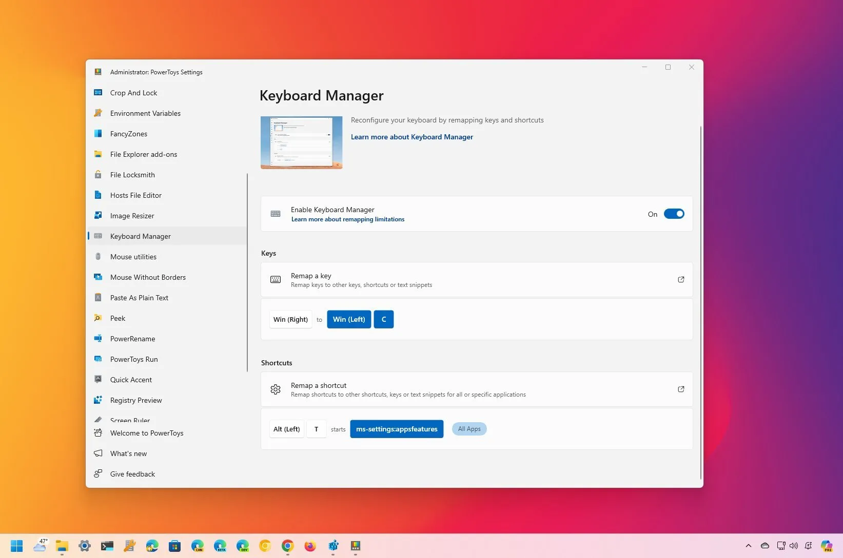
Task: Open Learn more about remapping limitations link
Action: (348, 219)
